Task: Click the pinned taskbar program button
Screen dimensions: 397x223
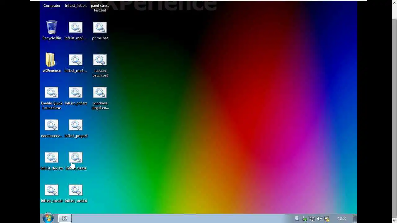Action: pyautogui.click(x=65, y=218)
